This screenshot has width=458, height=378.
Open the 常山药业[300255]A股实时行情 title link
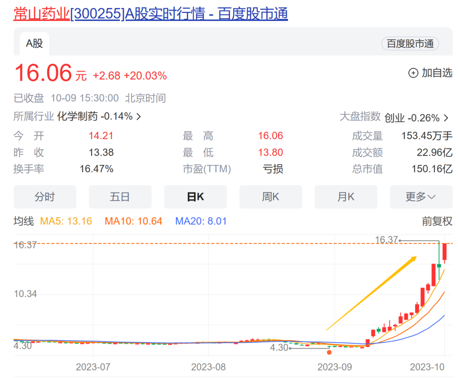click(x=151, y=14)
